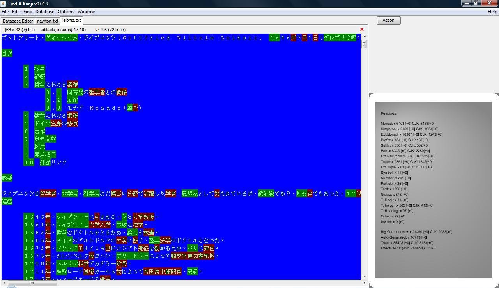Open the Options menu
The height and width of the screenshot is (288, 499).
(x=66, y=12)
